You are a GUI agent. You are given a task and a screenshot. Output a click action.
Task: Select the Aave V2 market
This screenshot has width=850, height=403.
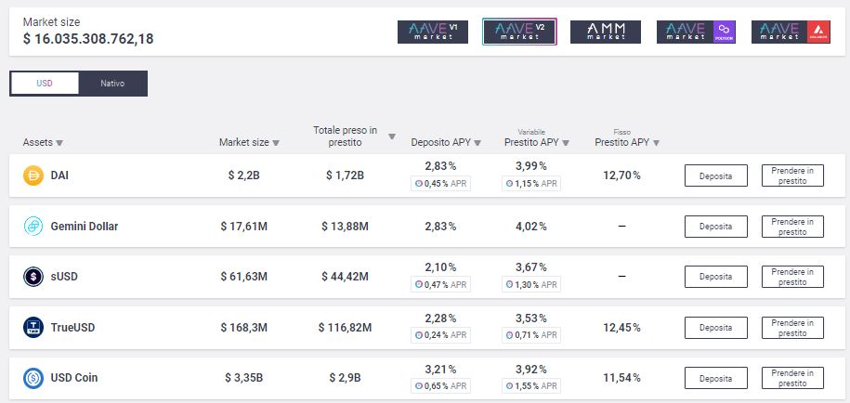pos(519,32)
